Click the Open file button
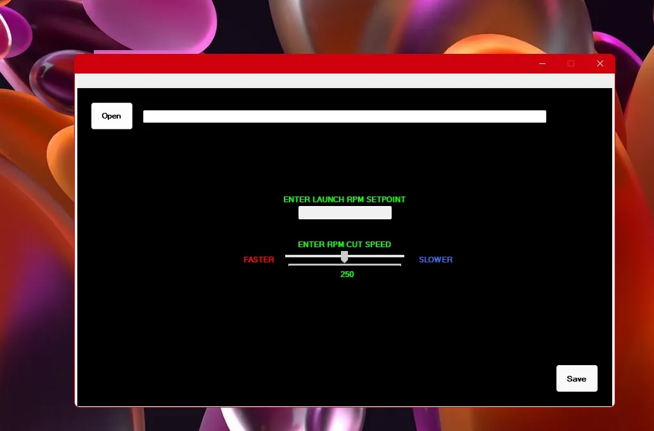The width and height of the screenshot is (654, 431). 112,115
